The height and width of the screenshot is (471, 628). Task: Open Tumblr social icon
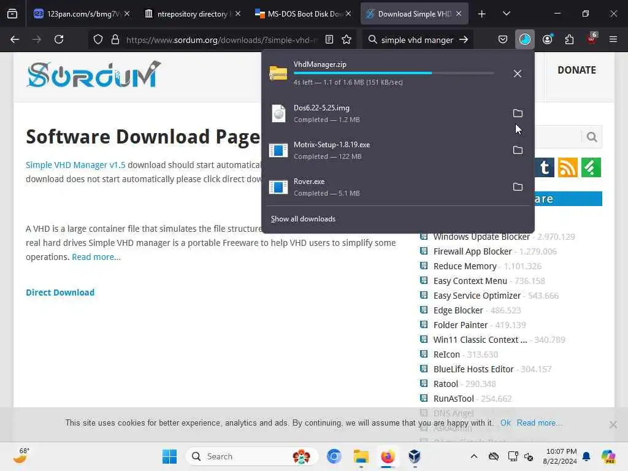click(x=545, y=167)
